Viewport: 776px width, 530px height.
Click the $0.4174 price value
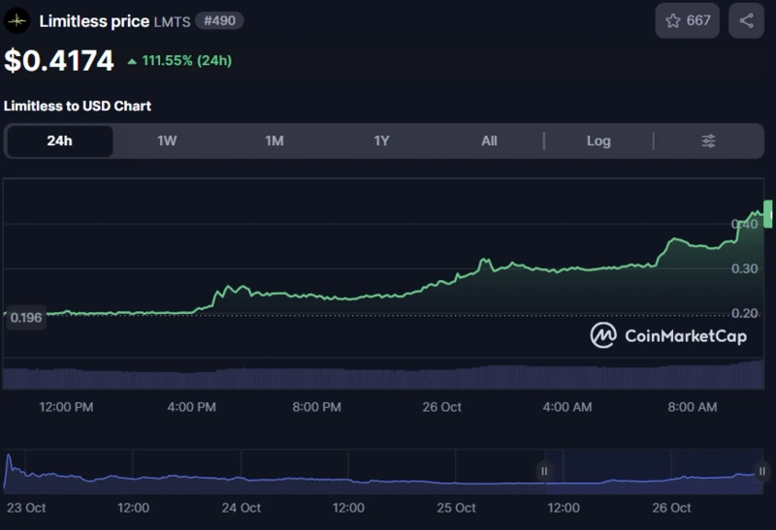pyautogui.click(x=59, y=61)
